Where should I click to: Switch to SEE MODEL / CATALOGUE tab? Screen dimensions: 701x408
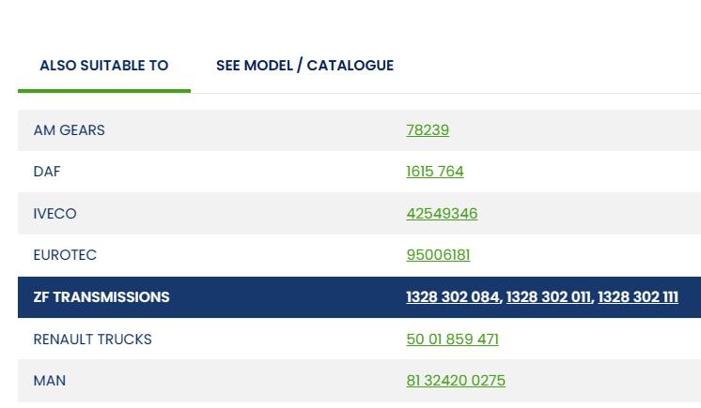tap(304, 66)
